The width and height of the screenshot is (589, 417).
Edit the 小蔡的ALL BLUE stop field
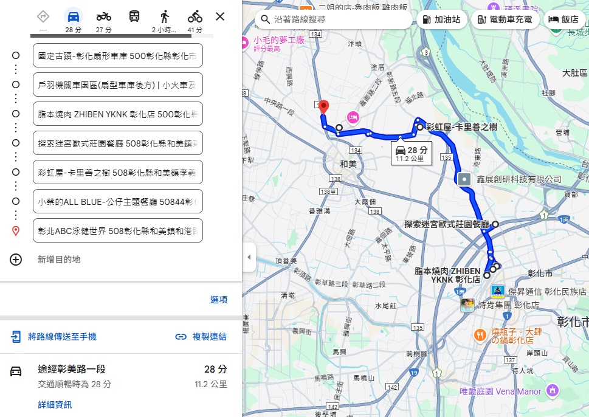(x=117, y=201)
